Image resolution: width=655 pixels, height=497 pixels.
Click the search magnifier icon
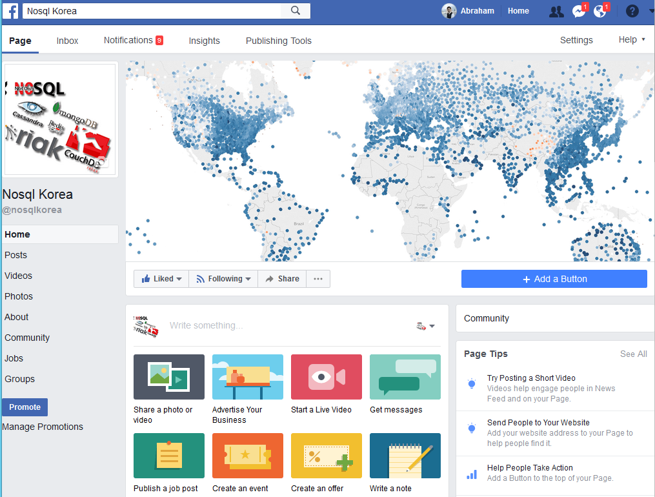pyautogui.click(x=296, y=11)
